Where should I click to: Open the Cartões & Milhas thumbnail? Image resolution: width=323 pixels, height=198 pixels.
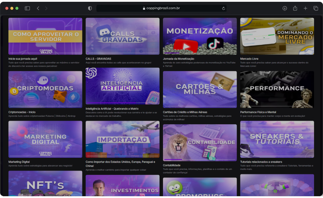[x=200, y=89]
